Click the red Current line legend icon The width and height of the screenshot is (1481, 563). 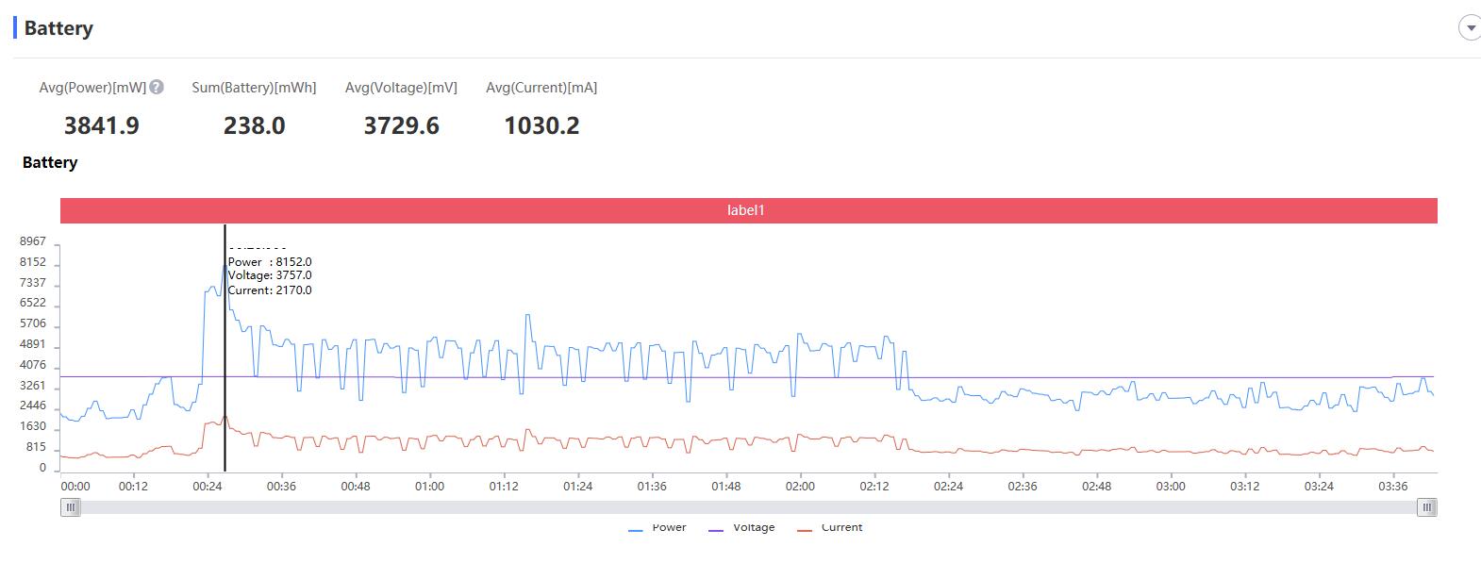[x=805, y=530]
